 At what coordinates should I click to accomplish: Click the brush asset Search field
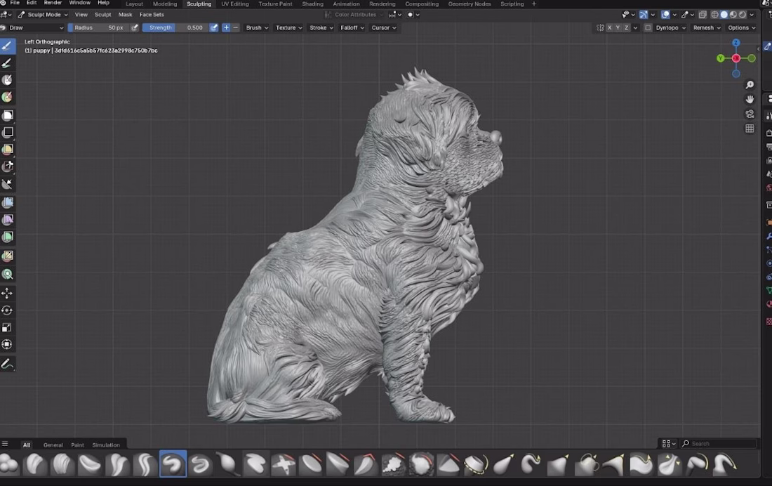[719, 444]
